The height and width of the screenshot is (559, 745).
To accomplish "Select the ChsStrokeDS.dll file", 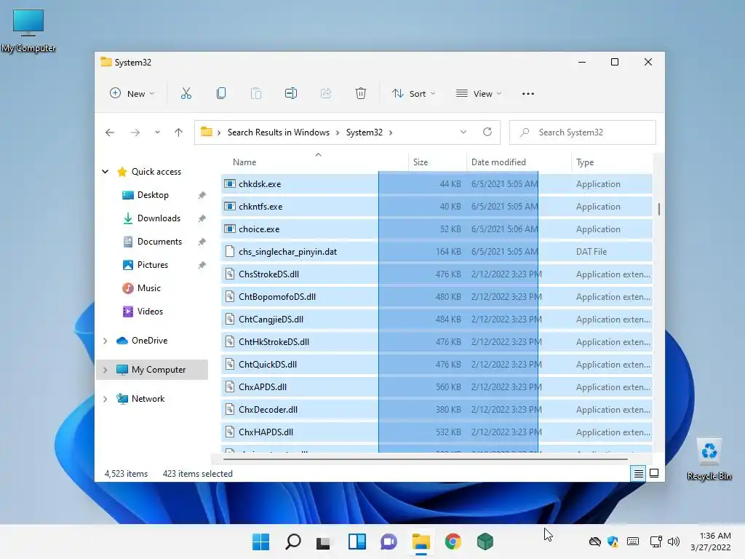I will coord(437,274).
